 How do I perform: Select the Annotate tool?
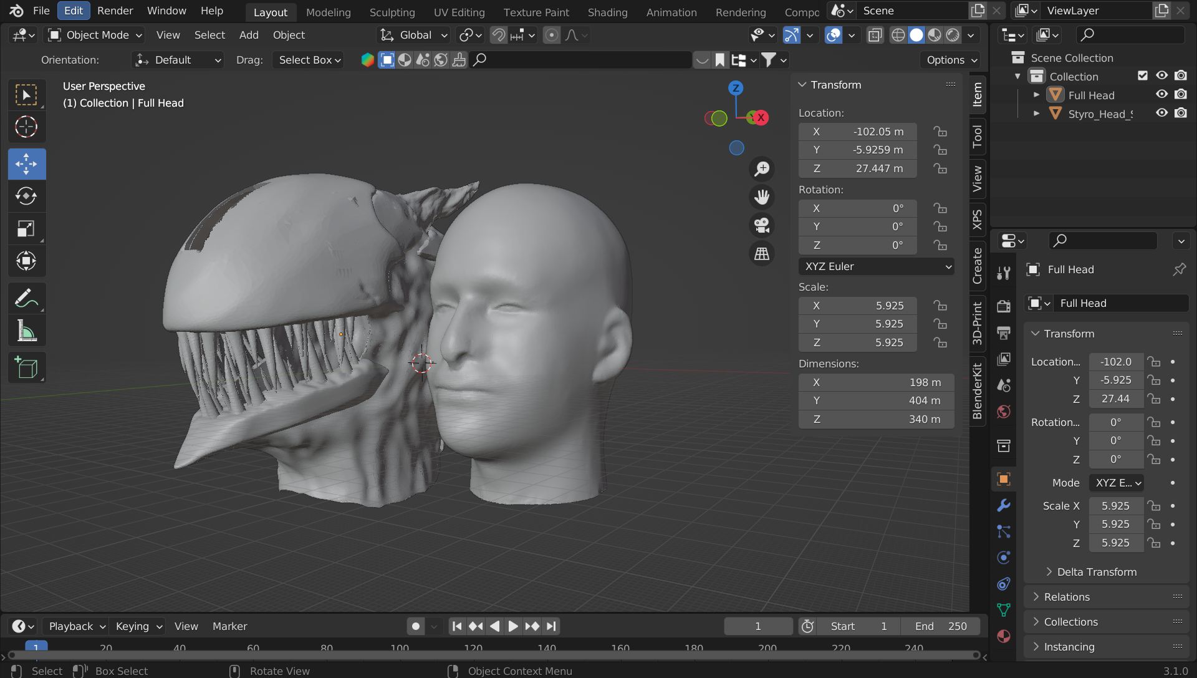click(x=26, y=298)
